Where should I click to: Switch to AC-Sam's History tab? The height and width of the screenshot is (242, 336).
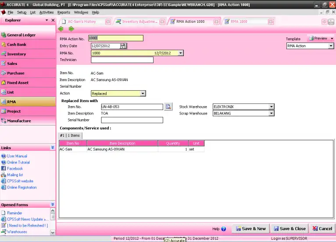click(x=82, y=21)
